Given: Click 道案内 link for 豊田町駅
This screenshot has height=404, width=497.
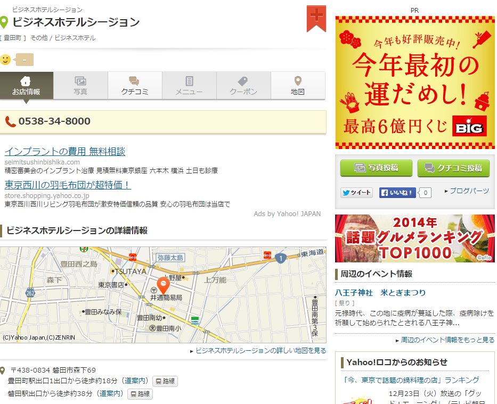Looking at the screenshot, I should click(x=136, y=381).
